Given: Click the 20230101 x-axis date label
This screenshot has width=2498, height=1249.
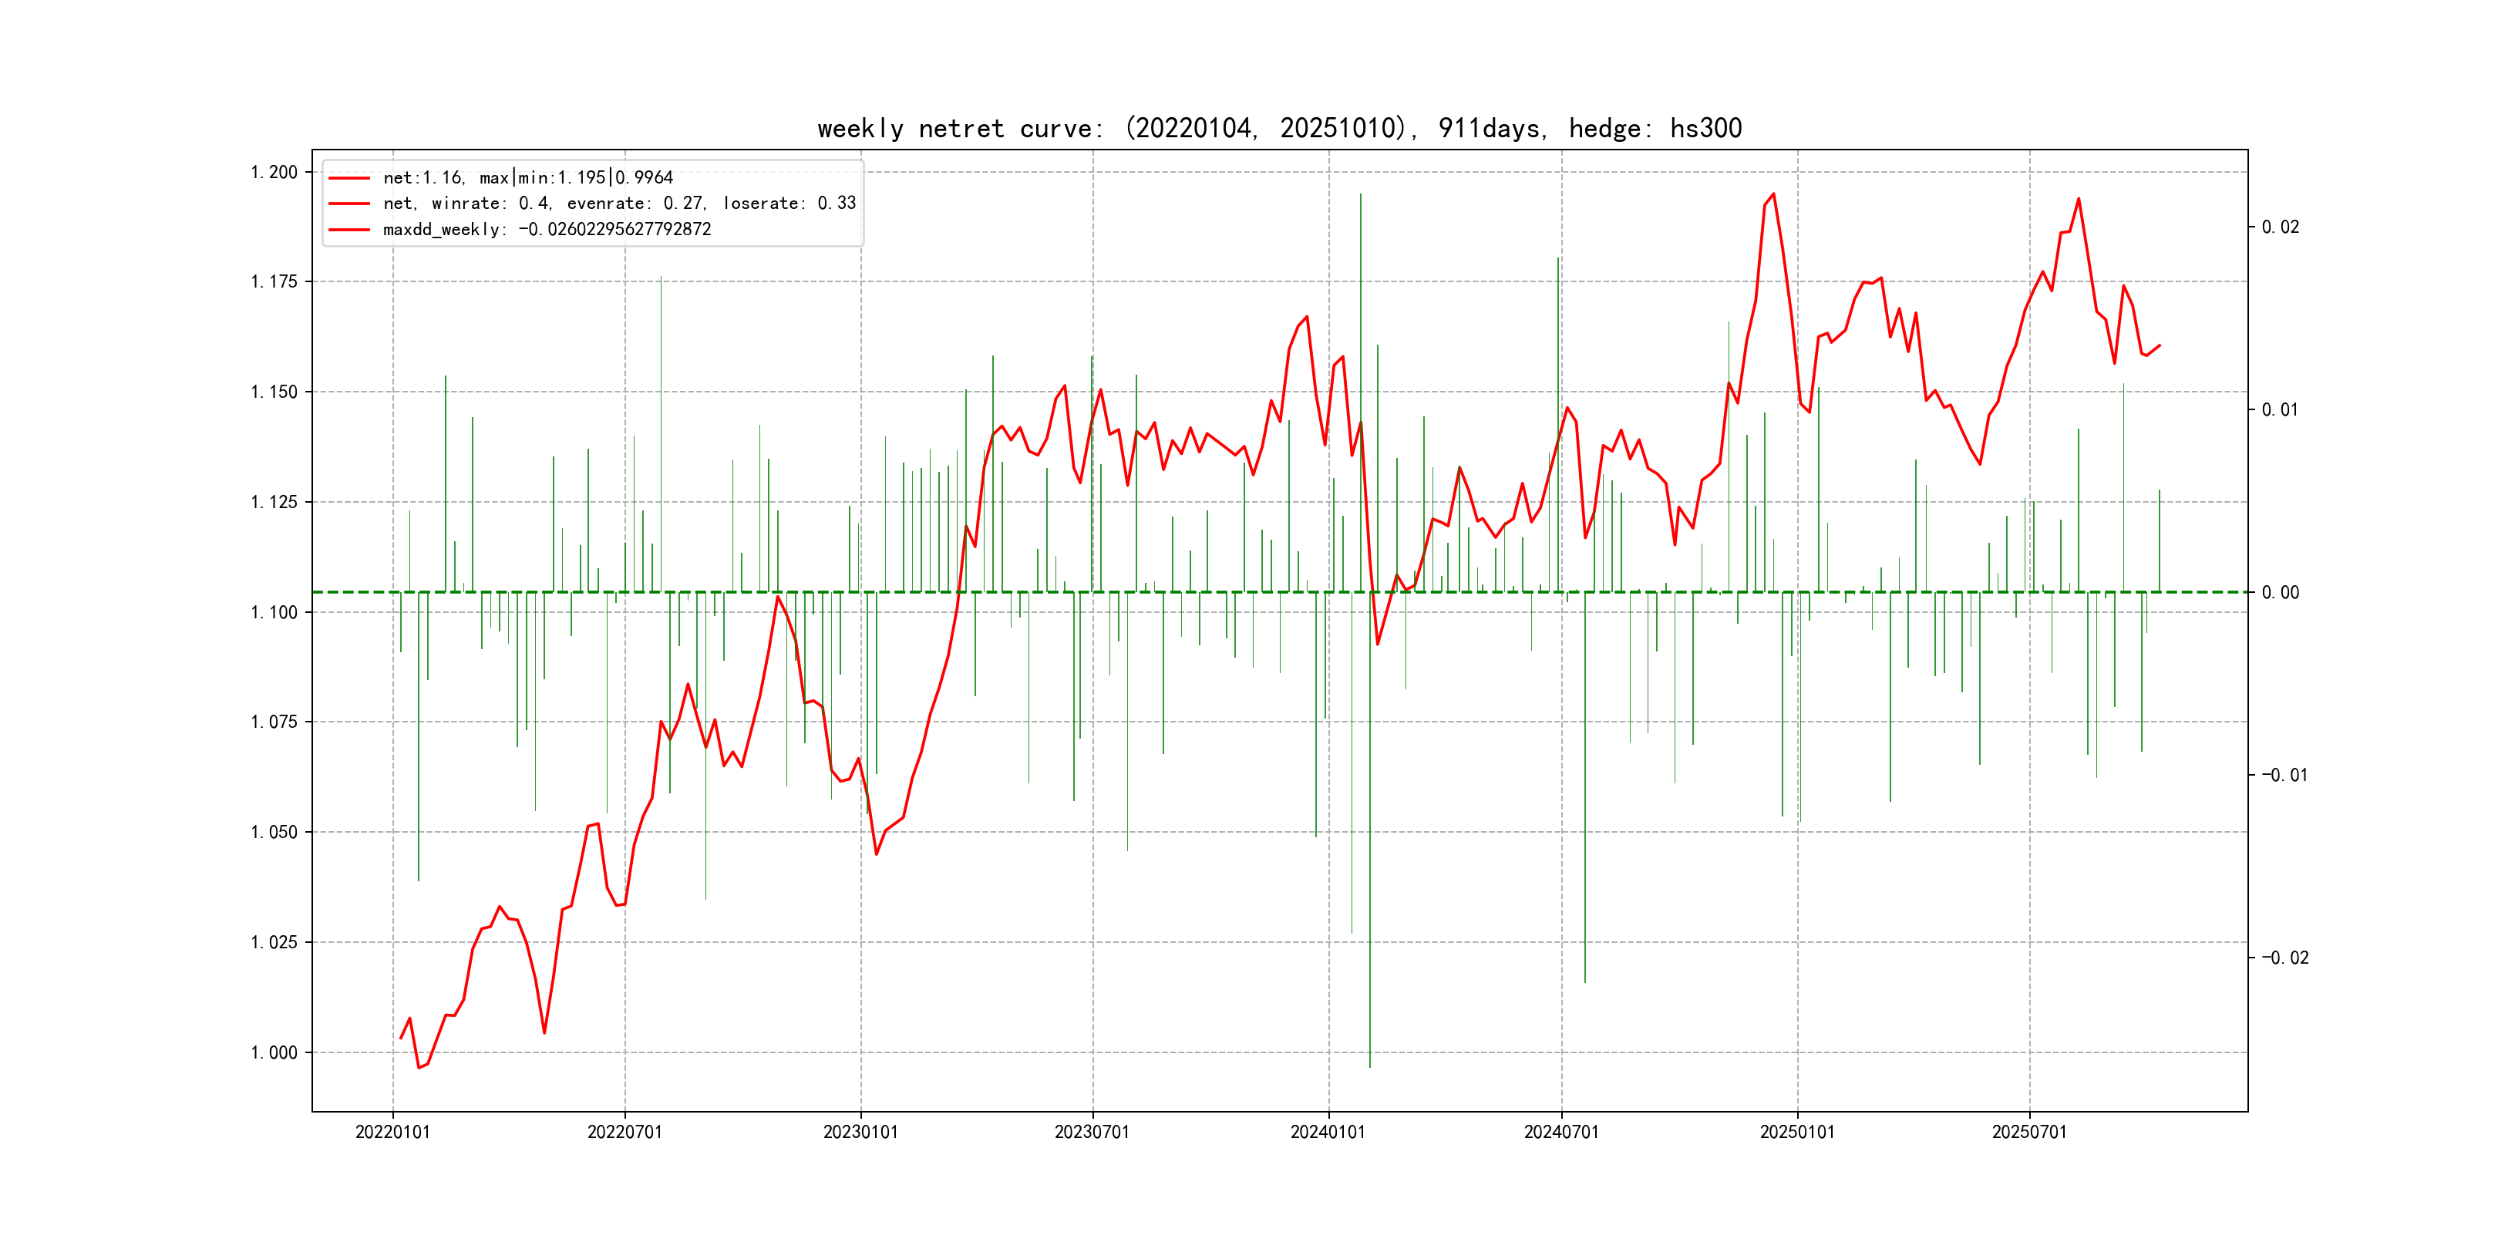Looking at the screenshot, I should pyautogui.click(x=860, y=1132).
